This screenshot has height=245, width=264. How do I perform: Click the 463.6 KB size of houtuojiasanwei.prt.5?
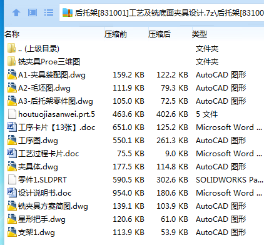(x=128, y=114)
